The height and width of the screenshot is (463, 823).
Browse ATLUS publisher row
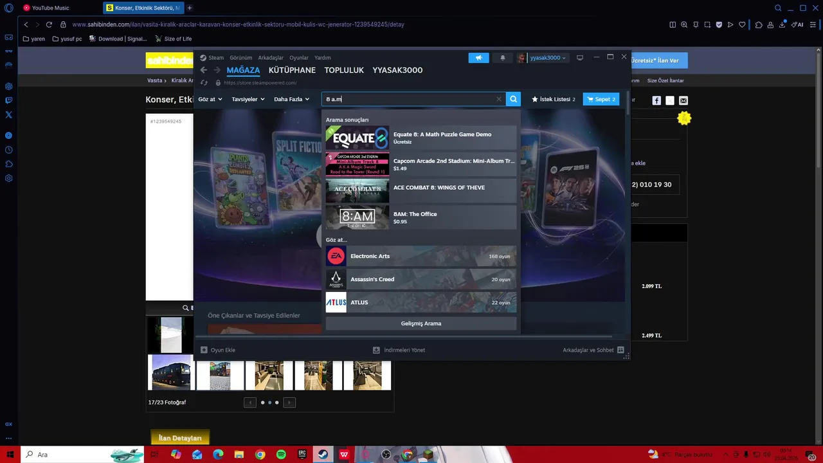pos(421,302)
